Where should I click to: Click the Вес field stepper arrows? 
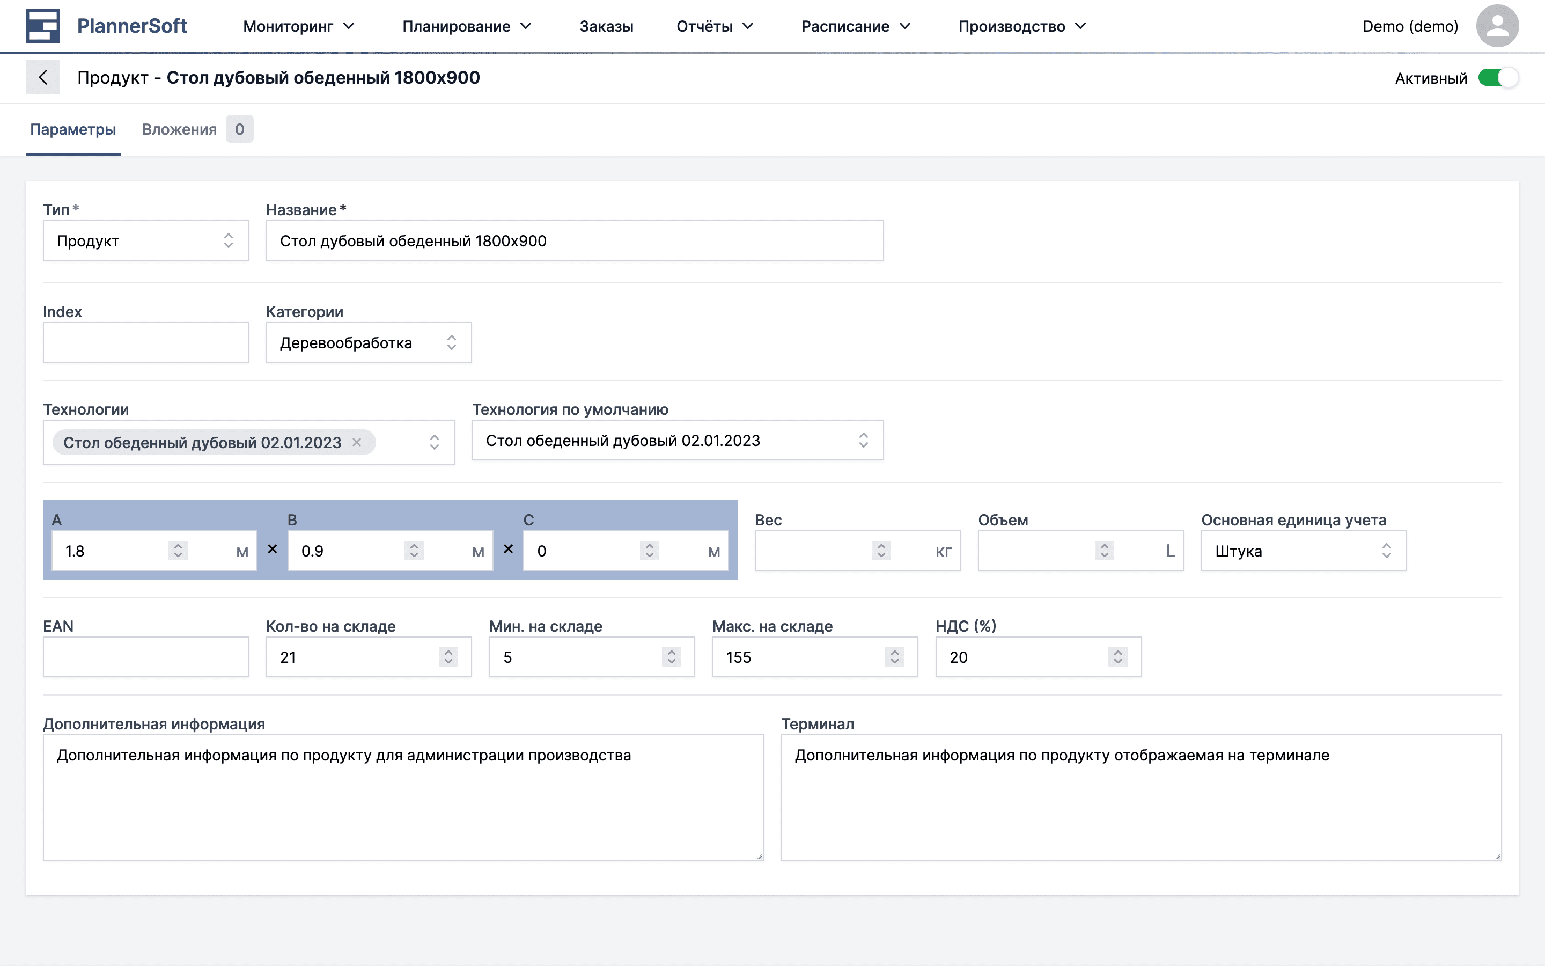click(881, 550)
